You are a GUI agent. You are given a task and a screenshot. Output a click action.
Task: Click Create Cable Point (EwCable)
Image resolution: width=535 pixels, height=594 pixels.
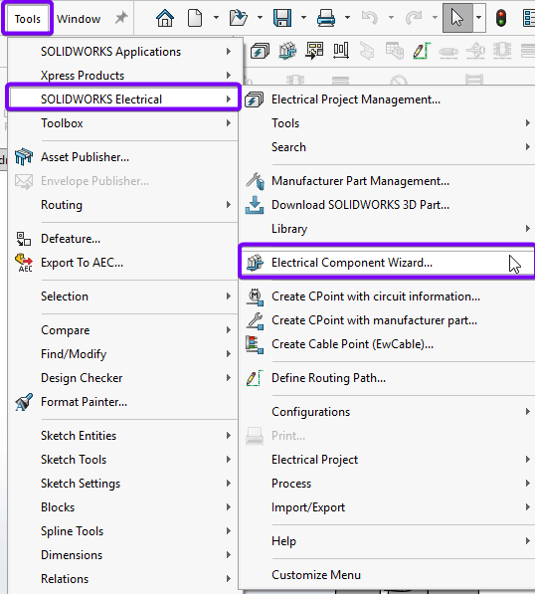coord(387,344)
